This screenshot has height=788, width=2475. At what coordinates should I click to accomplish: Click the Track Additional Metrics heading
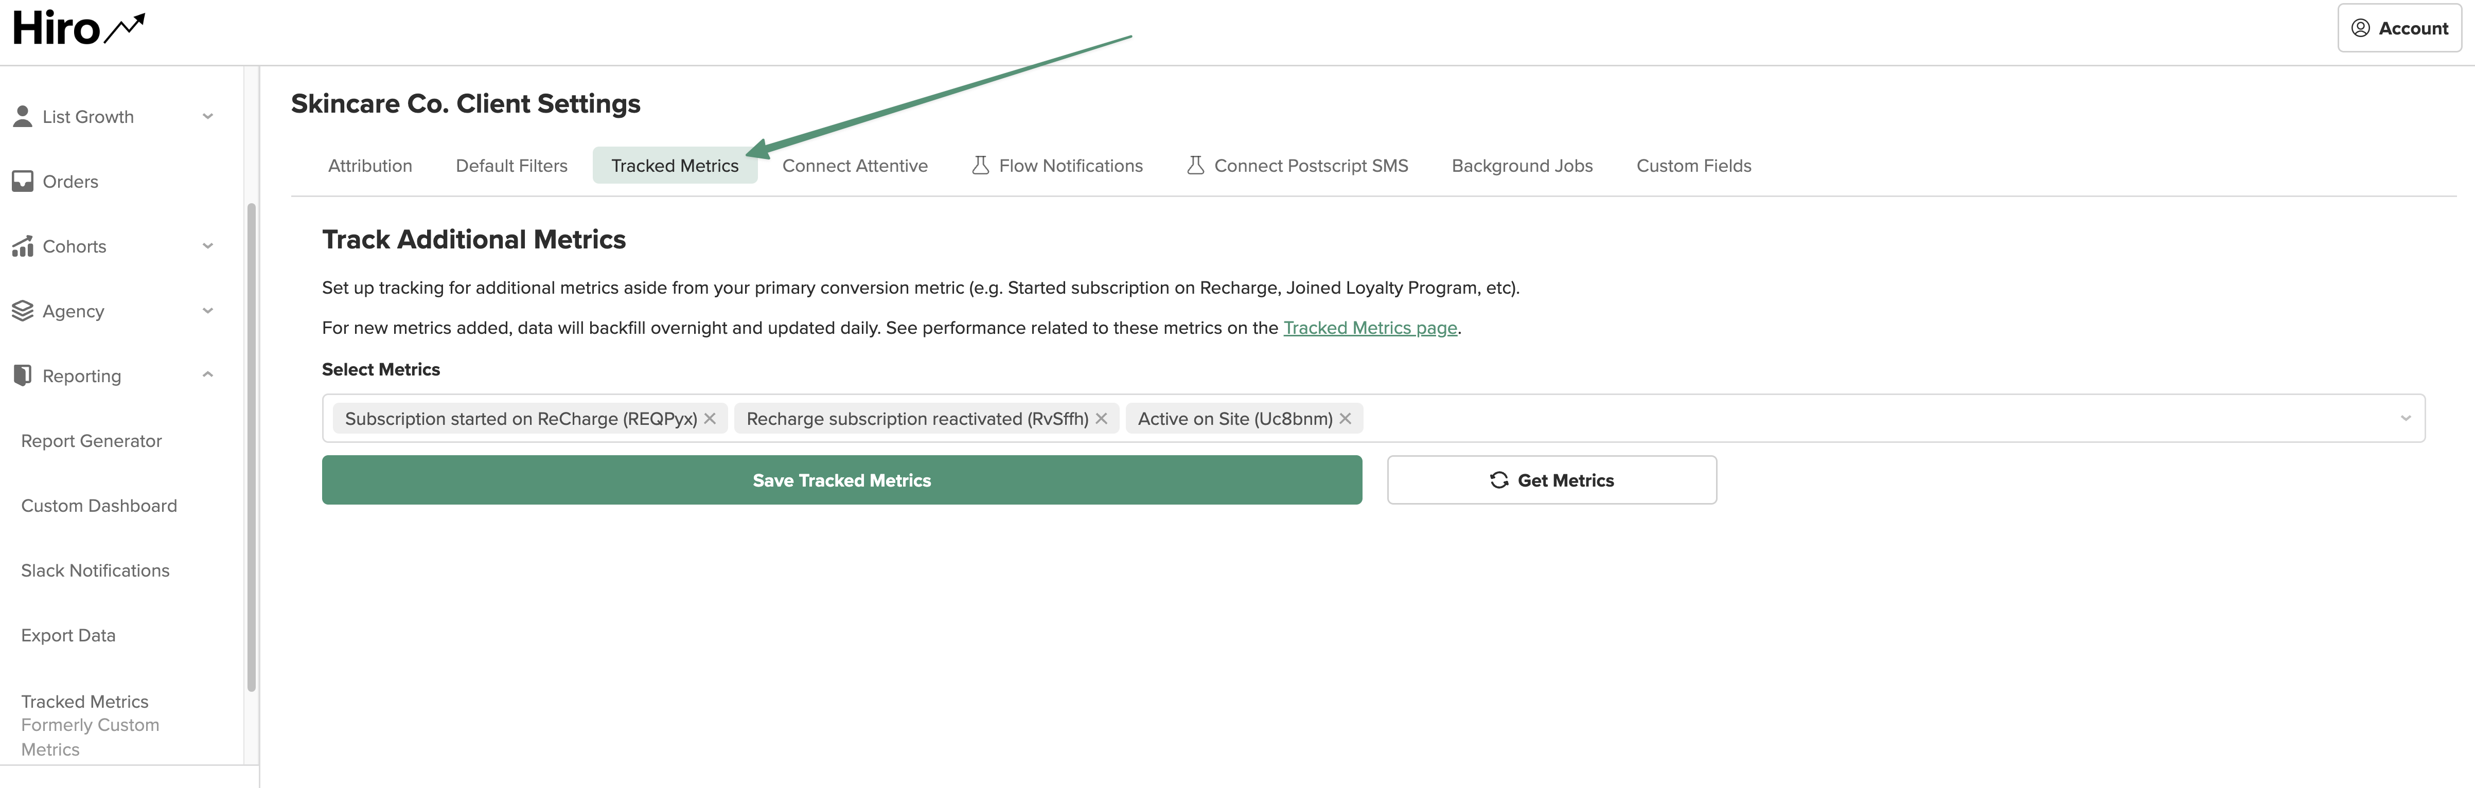pos(474,239)
